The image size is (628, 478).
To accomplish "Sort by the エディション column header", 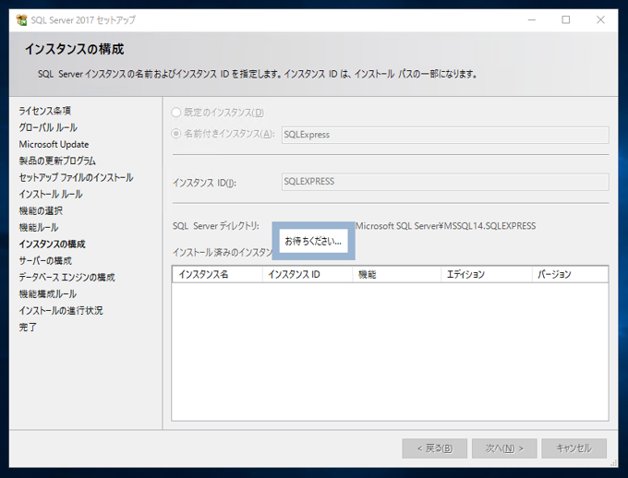I will pyautogui.click(x=487, y=275).
